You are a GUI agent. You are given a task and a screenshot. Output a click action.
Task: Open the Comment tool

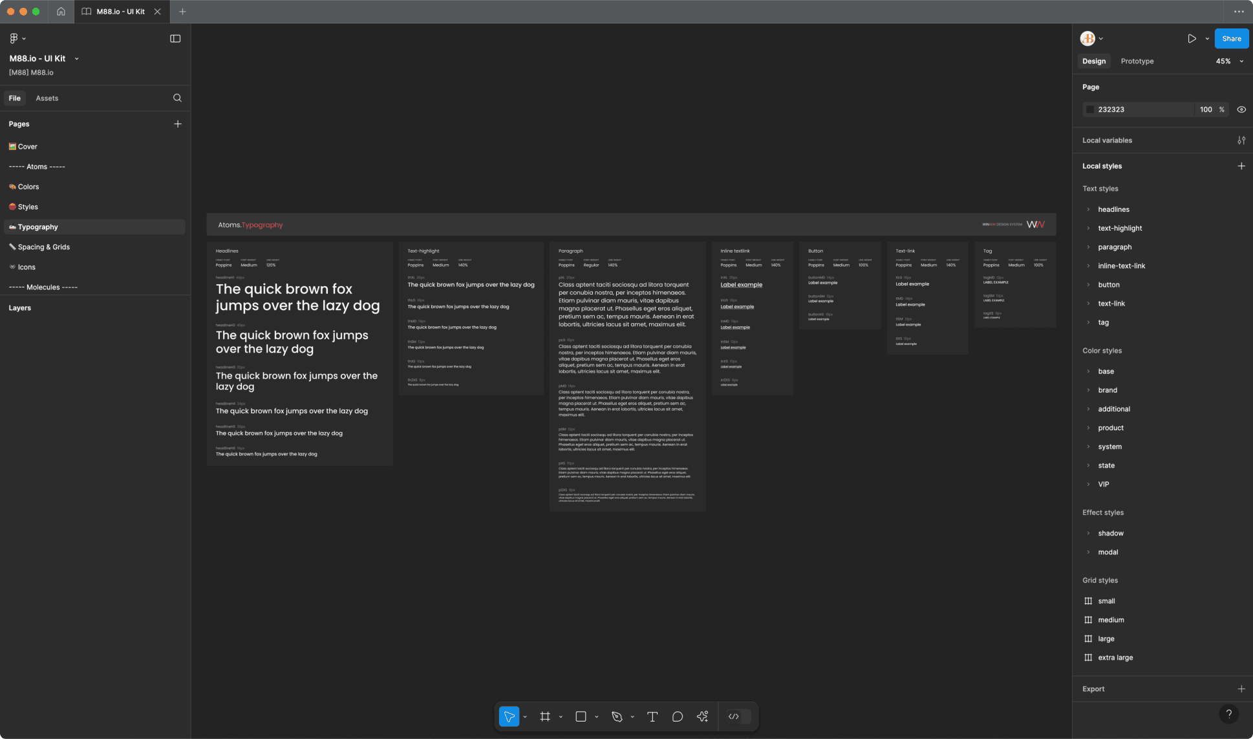point(677,716)
